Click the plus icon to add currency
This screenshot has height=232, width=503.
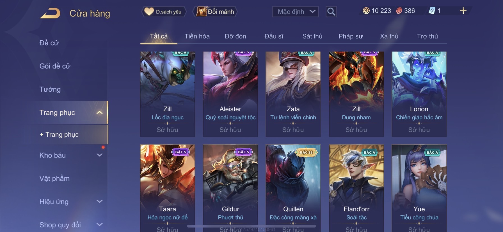pos(463,11)
